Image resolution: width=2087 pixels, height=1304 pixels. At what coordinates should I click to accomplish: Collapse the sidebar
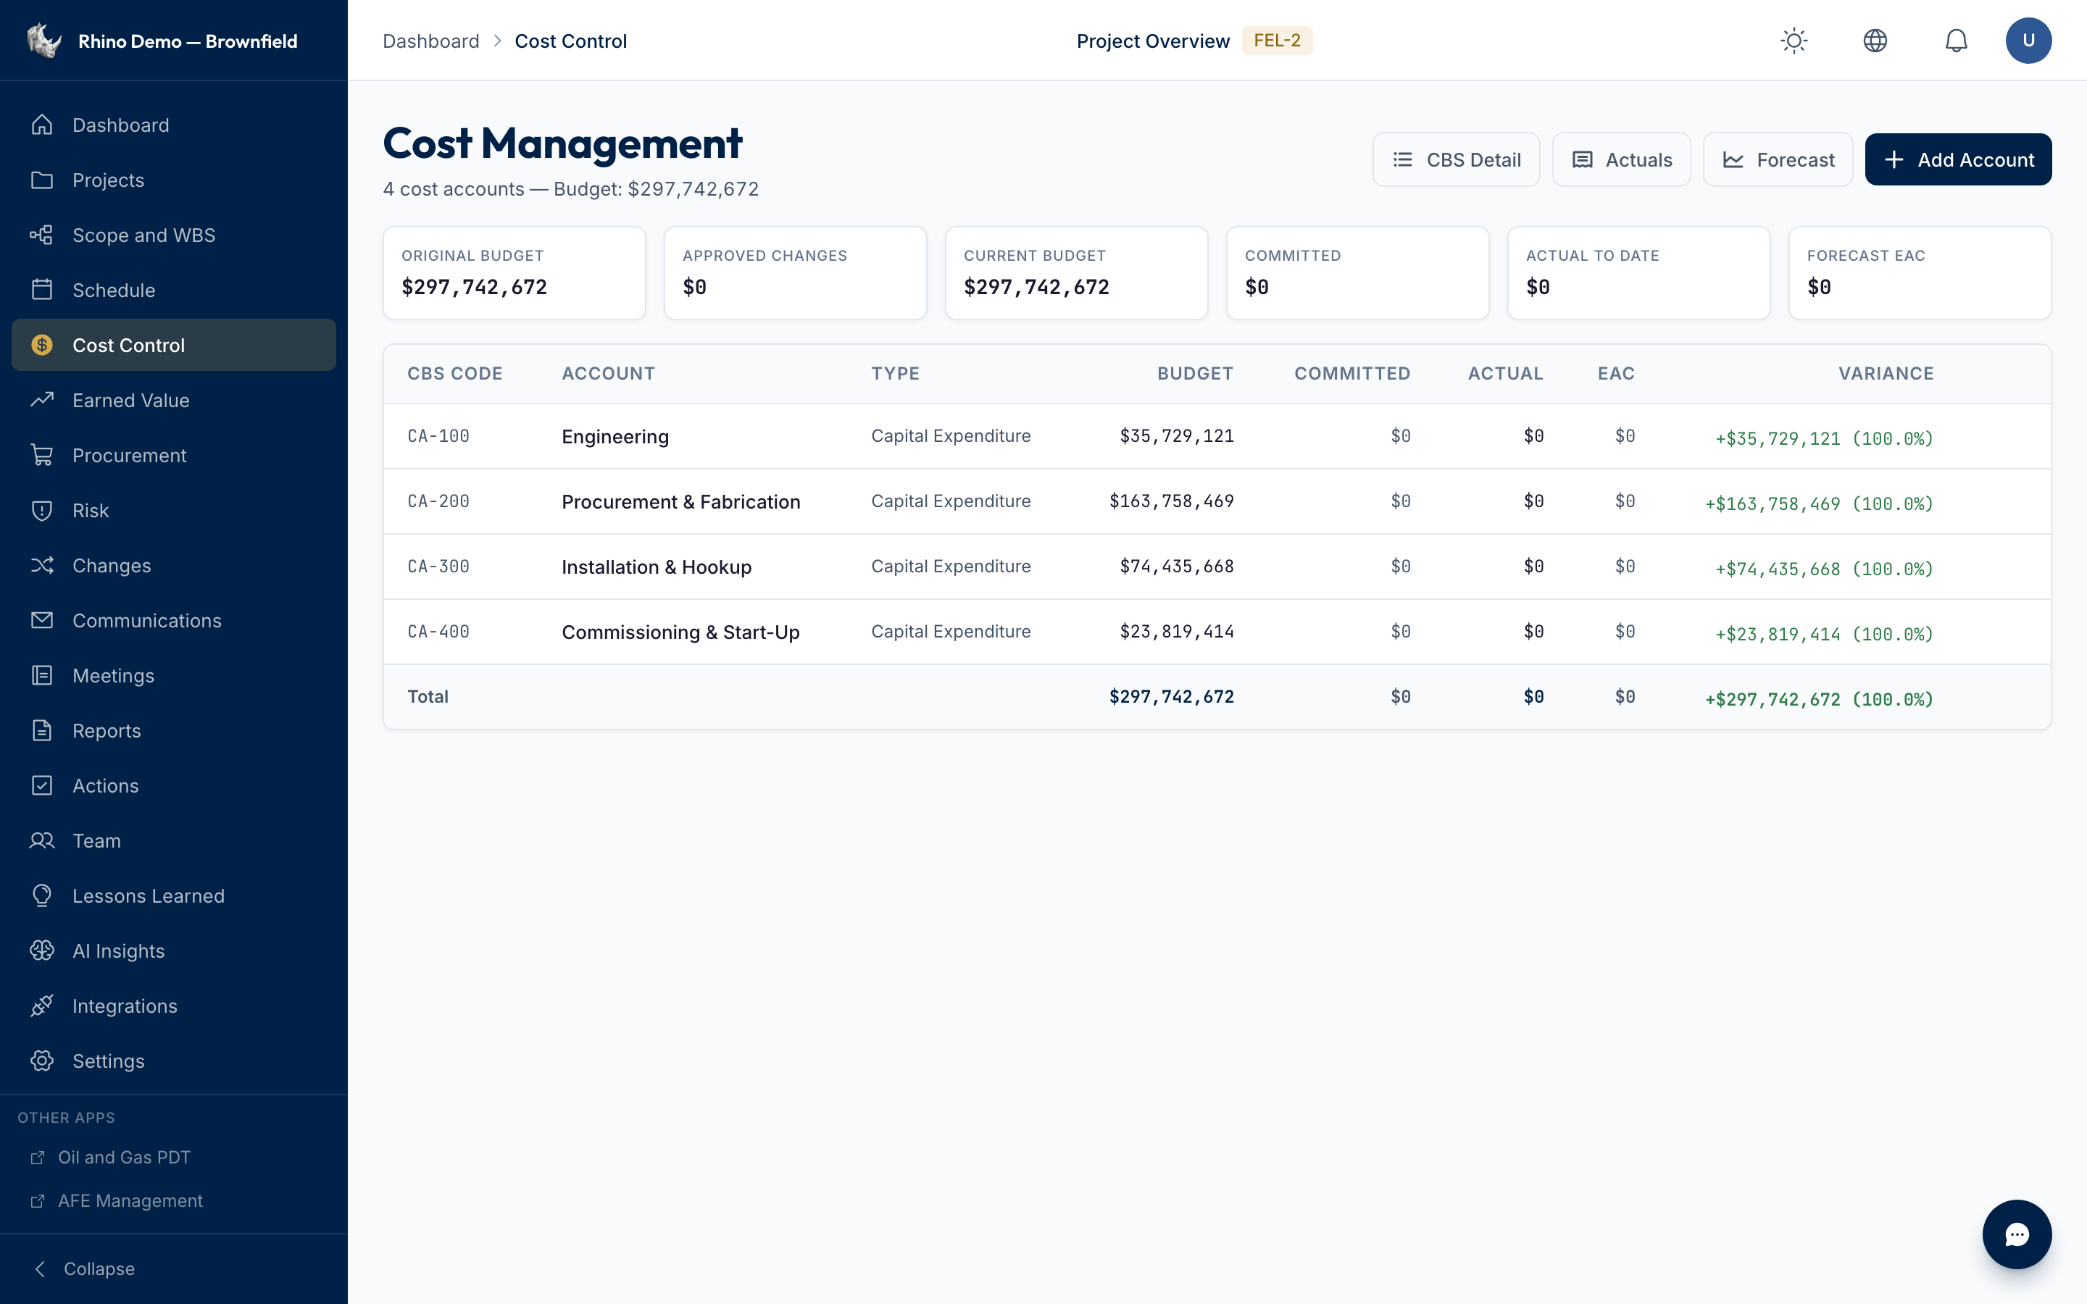83,1269
